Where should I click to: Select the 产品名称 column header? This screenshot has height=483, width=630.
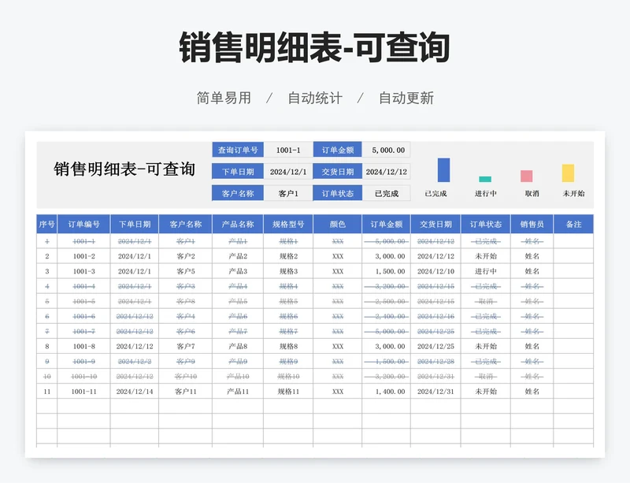(x=238, y=224)
